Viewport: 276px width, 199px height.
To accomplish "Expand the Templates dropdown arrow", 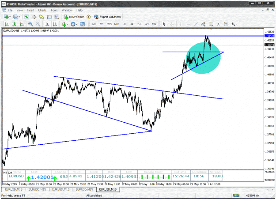I will tap(86, 24).
